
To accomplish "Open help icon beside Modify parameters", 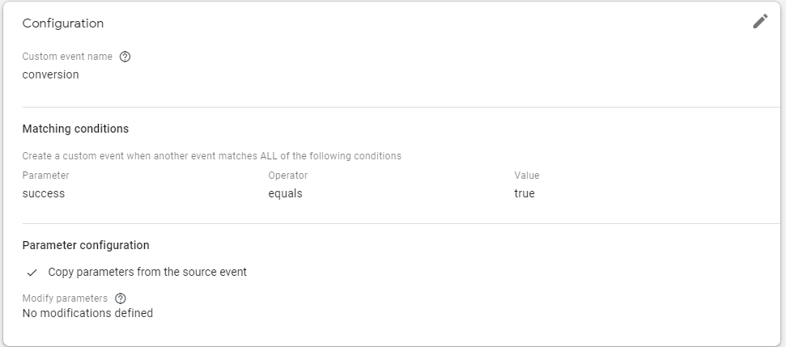I will click(x=121, y=298).
